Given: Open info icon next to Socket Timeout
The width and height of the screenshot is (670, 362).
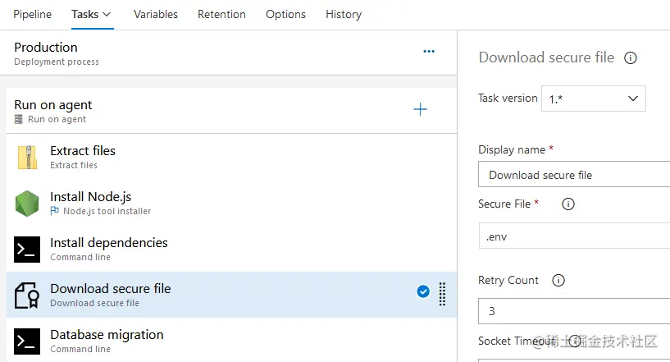Looking at the screenshot, I should coord(575,341).
